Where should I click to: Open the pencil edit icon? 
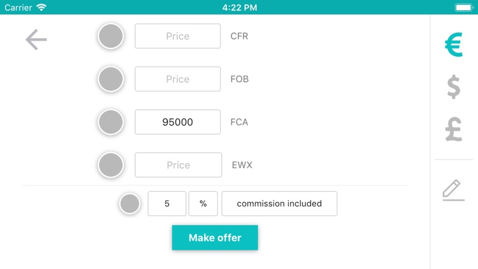tap(453, 190)
